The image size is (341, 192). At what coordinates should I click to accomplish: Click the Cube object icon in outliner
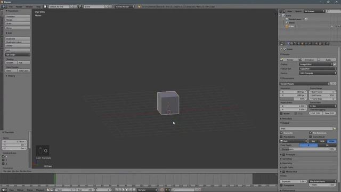pos(287,26)
